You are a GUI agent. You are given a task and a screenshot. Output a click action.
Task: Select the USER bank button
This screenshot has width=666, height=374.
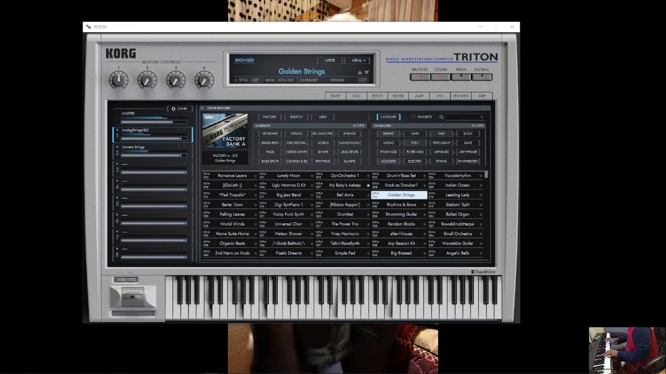[323, 117]
